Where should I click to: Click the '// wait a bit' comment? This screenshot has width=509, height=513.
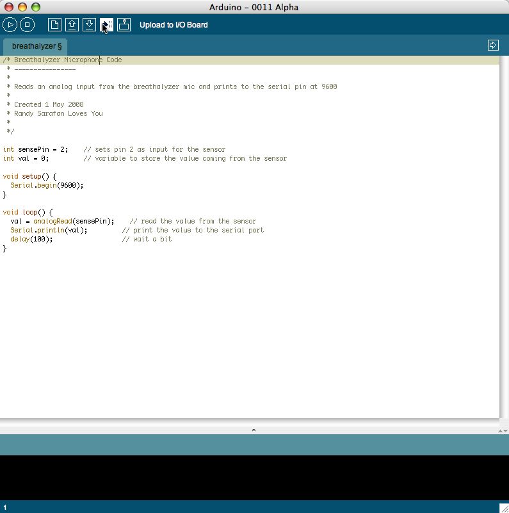pyautogui.click(x=147, y=239)
